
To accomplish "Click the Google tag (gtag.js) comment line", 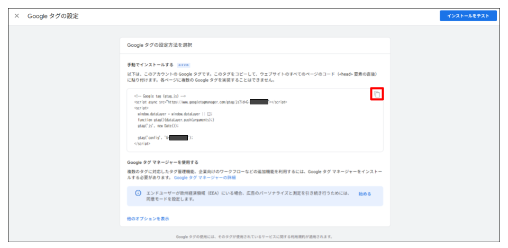I will [160, 96].
